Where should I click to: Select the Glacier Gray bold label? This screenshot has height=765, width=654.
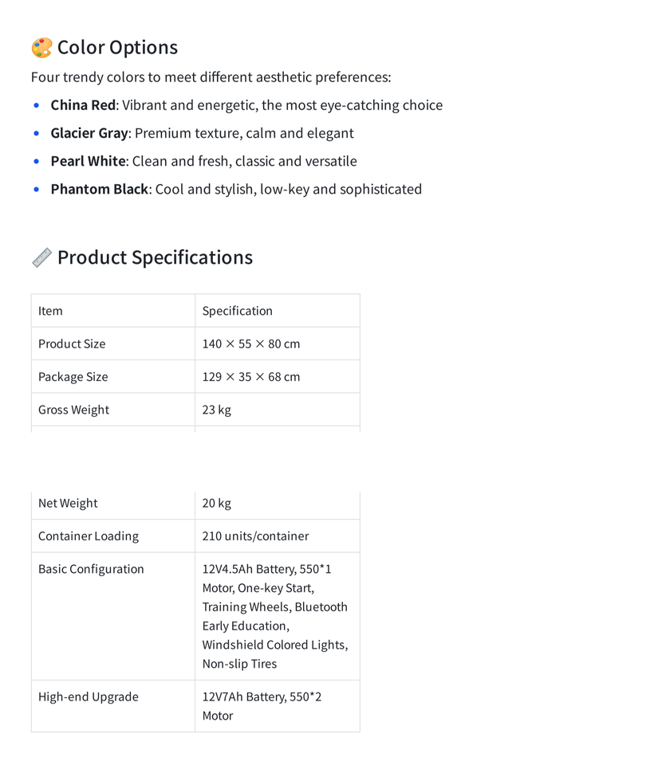pos(89,133)
